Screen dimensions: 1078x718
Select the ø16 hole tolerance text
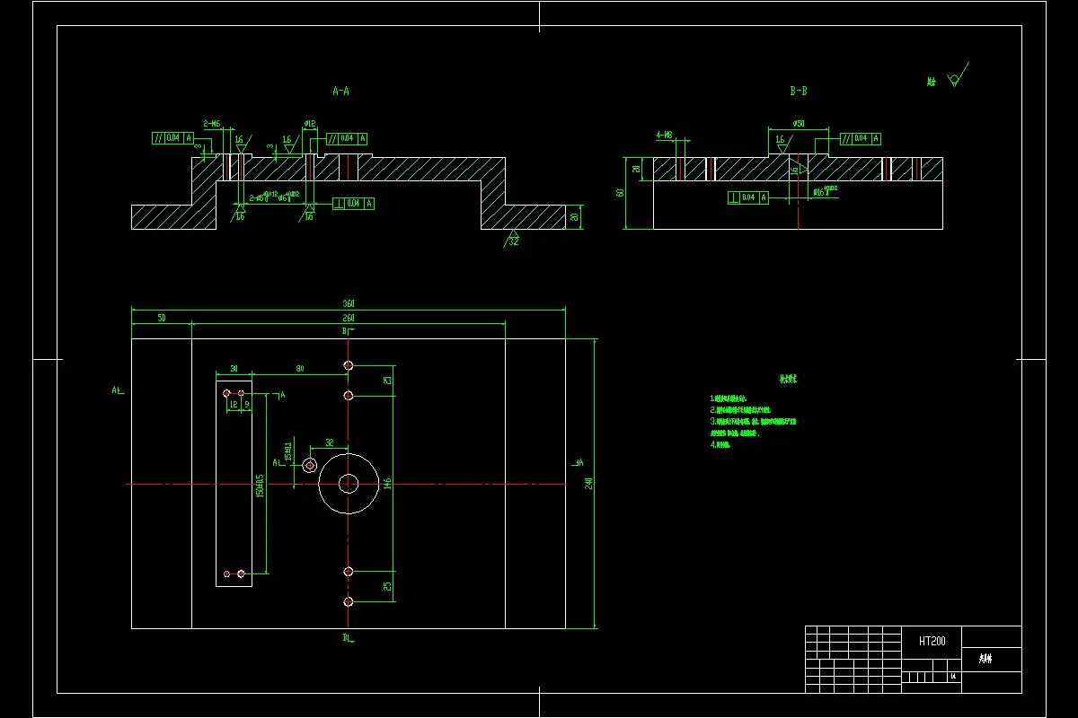click(825, 191)
